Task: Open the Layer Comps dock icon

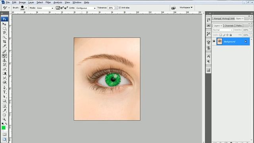Action: 208,70
